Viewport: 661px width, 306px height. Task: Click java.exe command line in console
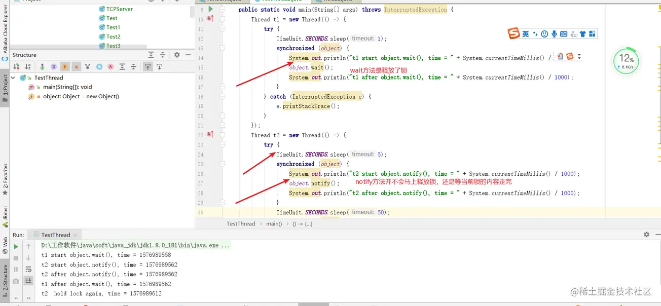(136, 245)
